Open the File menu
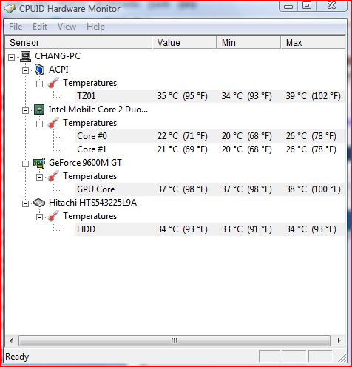The image size is (352, 367). tap(16, 27)
